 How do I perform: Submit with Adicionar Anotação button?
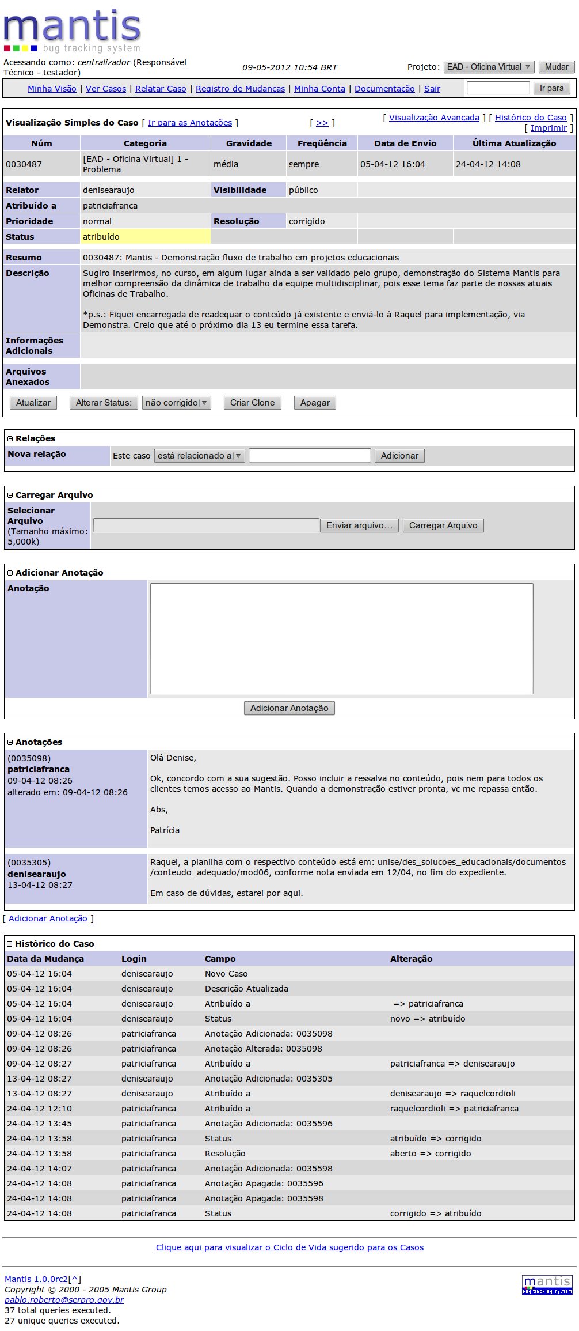click(289, 708)
